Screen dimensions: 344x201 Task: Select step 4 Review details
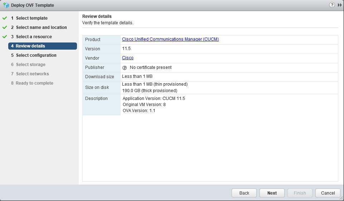tap(43, 46)
